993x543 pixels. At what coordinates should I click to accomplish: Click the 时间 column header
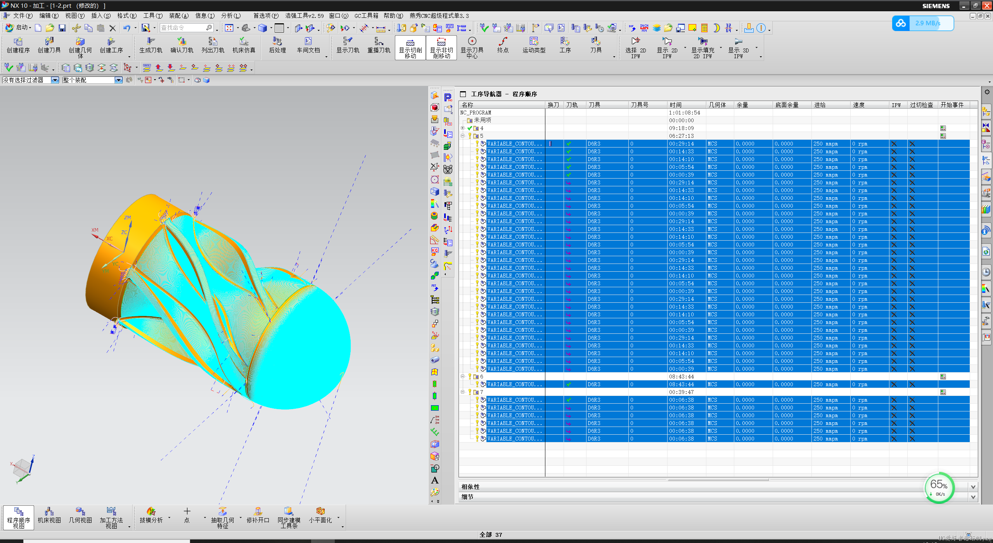[x=687, y=105]
